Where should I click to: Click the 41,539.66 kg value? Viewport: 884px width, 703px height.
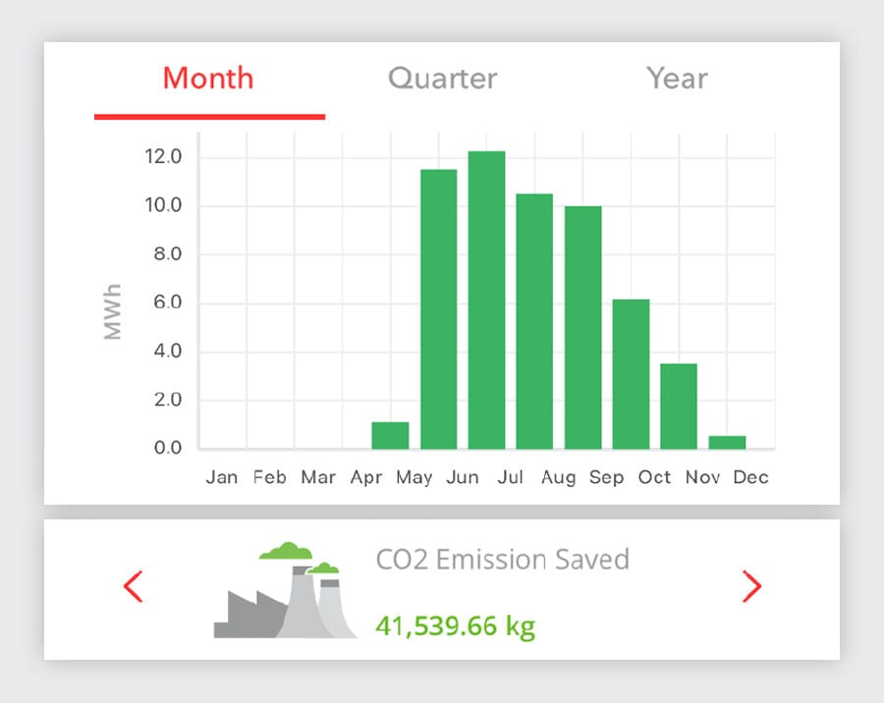click(455, 624)
